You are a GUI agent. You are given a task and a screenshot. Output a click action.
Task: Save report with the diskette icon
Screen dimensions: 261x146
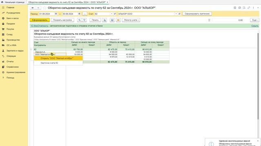tap(112, 20)
